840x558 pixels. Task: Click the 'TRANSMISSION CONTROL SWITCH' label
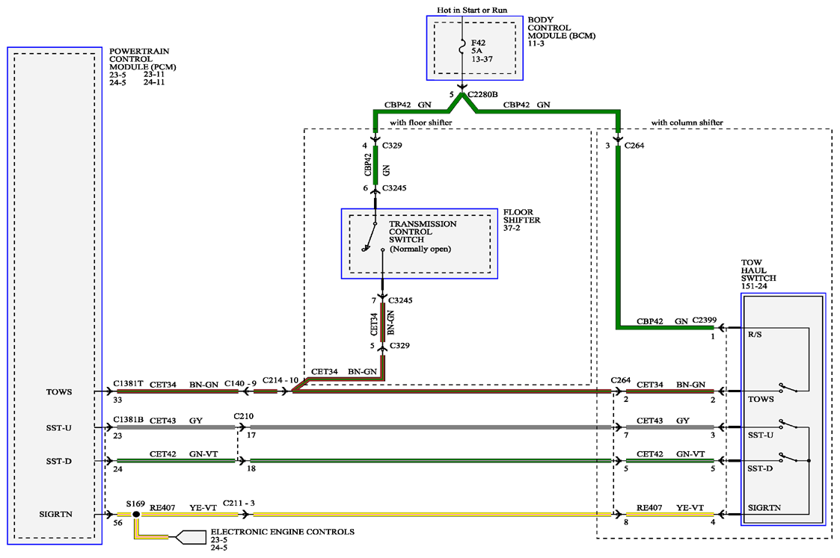point(423,232)
